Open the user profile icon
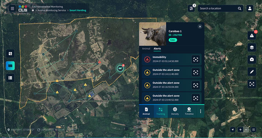The image size is (262, 138). point(250,8)
